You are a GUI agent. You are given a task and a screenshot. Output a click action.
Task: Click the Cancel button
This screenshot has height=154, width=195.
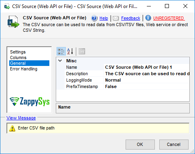point(174,144)
